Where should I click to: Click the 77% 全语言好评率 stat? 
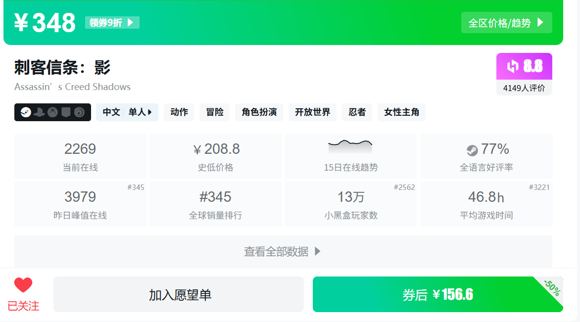pos(486,156)
